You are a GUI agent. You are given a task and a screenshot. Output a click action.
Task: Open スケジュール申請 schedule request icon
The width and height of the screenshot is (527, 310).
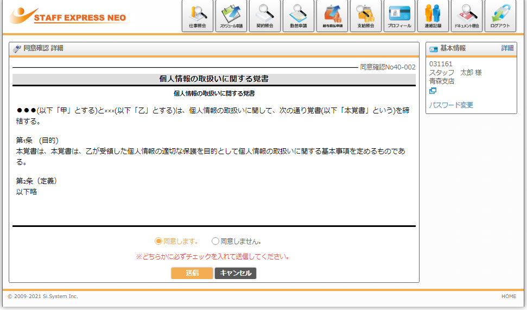[231, 16]
